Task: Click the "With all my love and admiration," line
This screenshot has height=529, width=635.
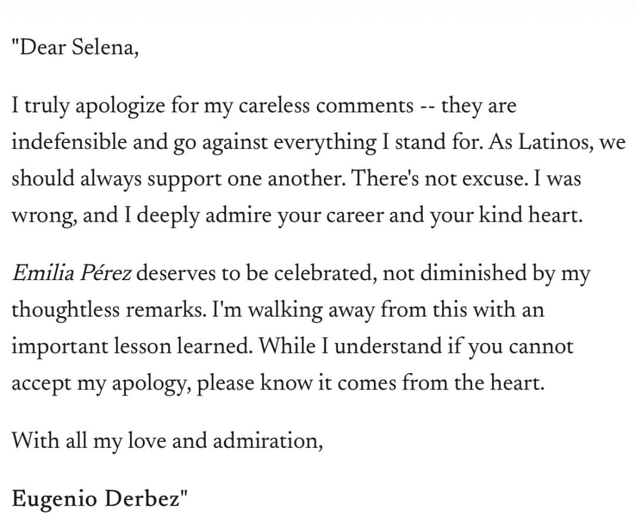Action: [167, 440]
